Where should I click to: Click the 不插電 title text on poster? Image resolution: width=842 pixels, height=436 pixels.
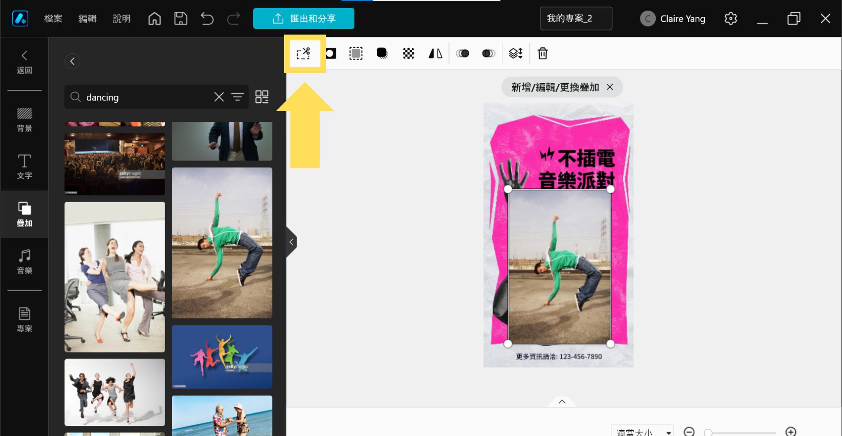[x=586, y=158]
